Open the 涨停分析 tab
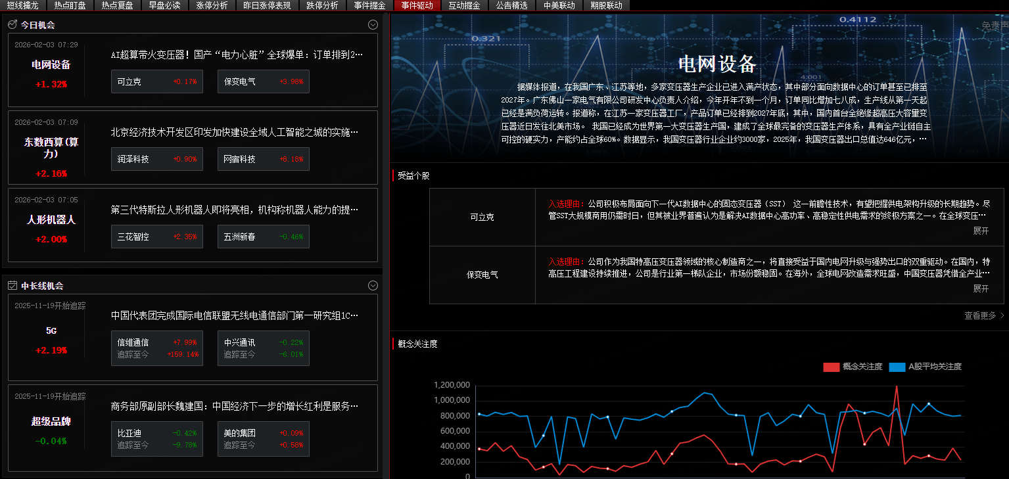The width and height of the screenshot is (1009, 479). [x=212, y=5]
